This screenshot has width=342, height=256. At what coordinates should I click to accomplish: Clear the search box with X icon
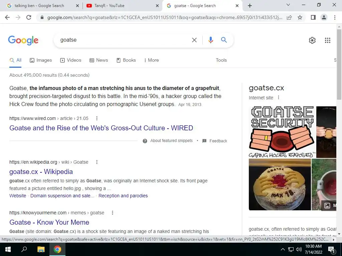point(194,40)
